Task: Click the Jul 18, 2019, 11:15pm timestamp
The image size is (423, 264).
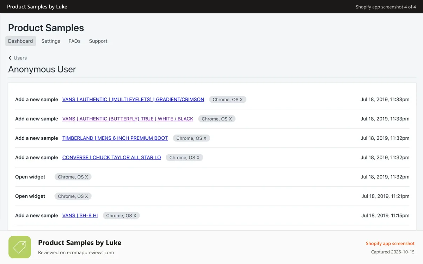Action: tap(385, 215)
